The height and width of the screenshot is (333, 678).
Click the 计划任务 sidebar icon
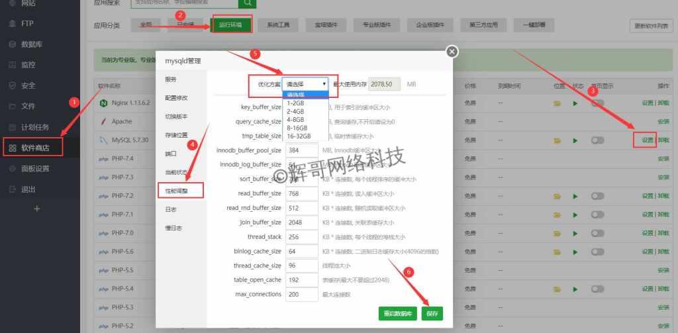(x=13, y=127)
